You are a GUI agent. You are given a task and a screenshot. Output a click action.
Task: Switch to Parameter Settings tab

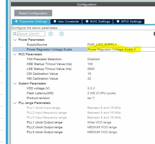[x=31, y=22]
